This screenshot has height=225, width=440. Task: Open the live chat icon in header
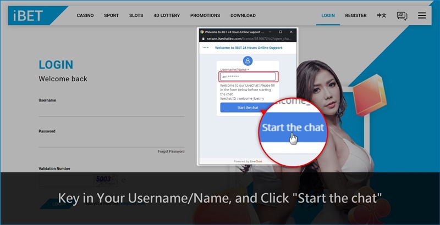(x=402, y=16)
